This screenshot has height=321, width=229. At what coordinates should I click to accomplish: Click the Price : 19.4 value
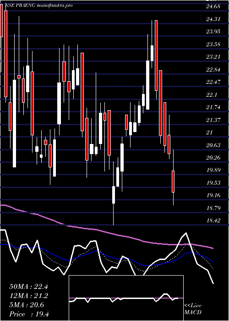pyautogui.click(x=29, y=314)
